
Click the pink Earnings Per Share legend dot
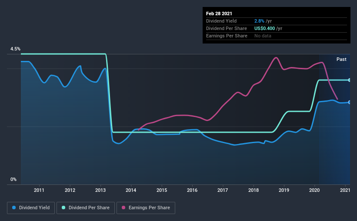pos(123,208)
